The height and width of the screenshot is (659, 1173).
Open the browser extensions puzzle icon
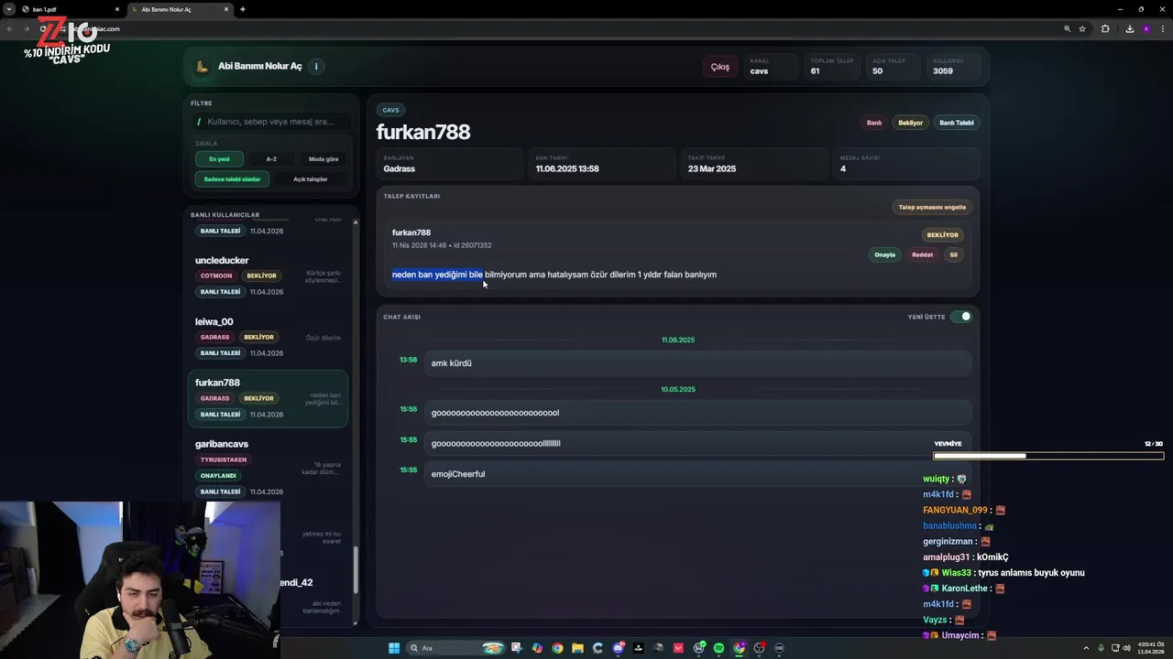click(x=1105, y=28)
